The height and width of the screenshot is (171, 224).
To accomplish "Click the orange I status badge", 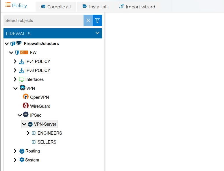I will click(x=26, y=53).
